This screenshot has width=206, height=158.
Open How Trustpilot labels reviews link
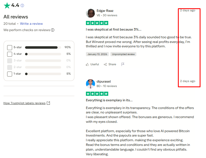[x=25, y=103]
